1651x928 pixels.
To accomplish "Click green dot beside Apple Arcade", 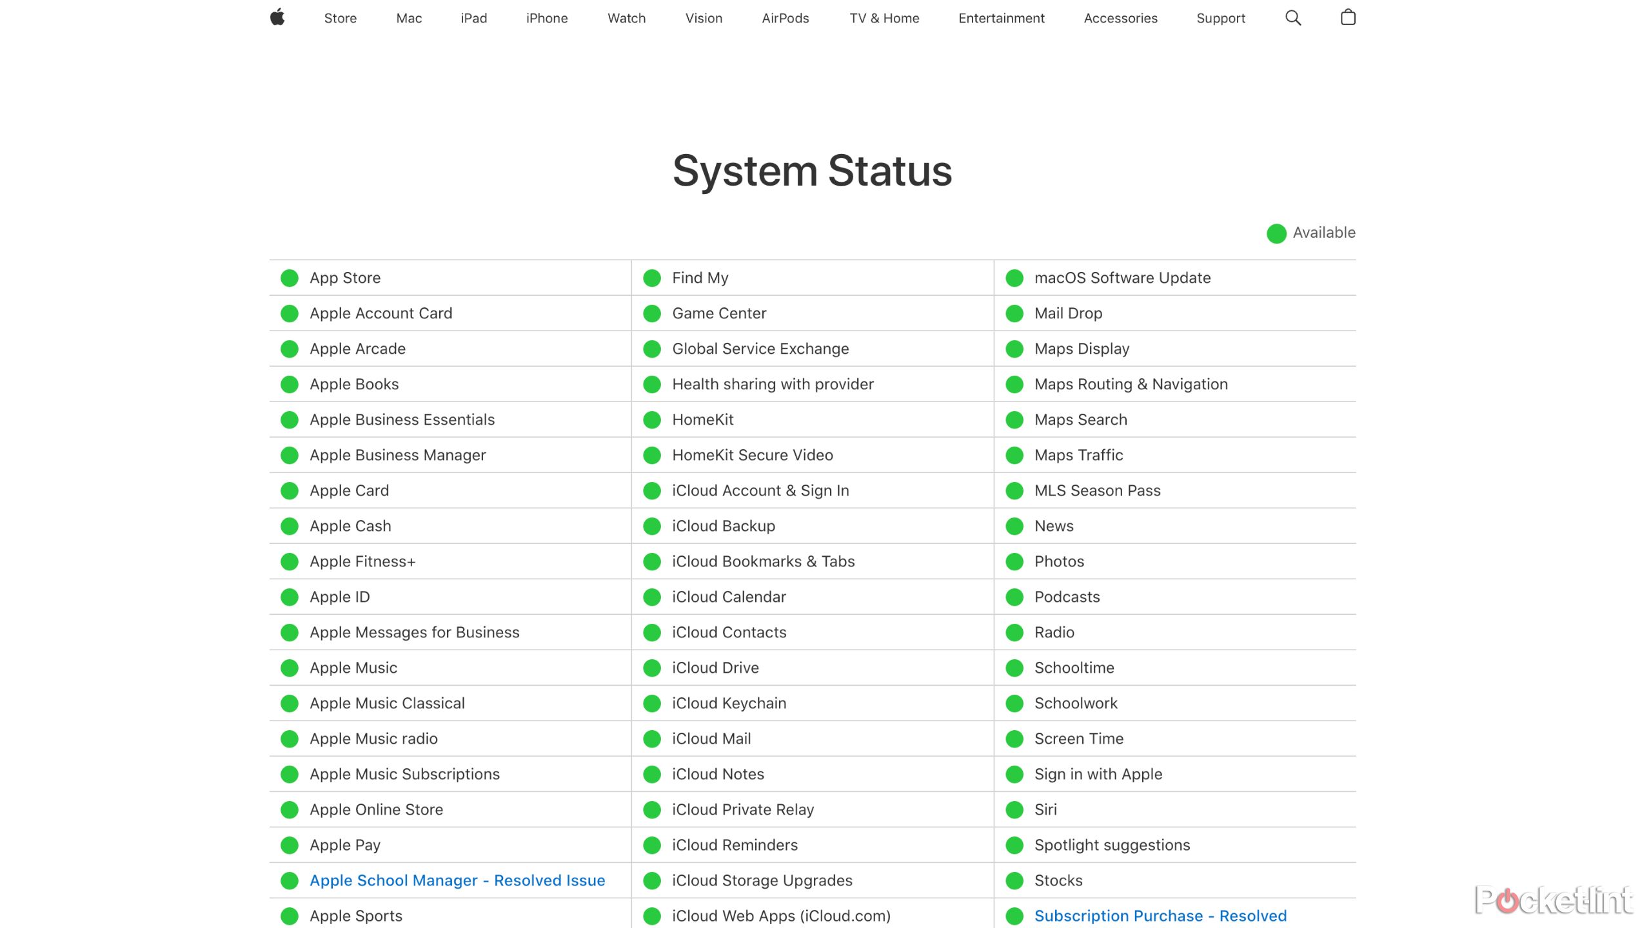I will 290,349.
